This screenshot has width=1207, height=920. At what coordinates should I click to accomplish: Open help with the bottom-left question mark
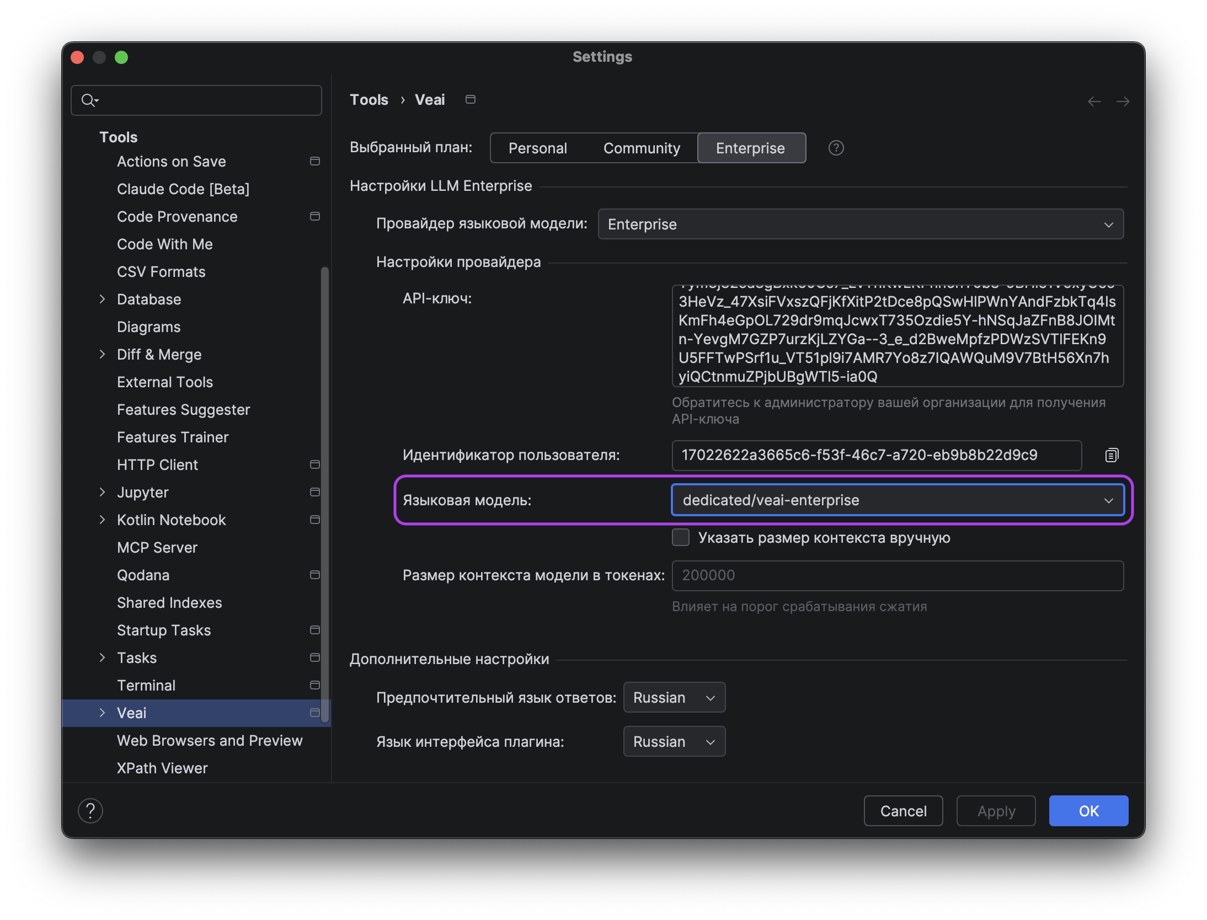[x=90, y=810]
